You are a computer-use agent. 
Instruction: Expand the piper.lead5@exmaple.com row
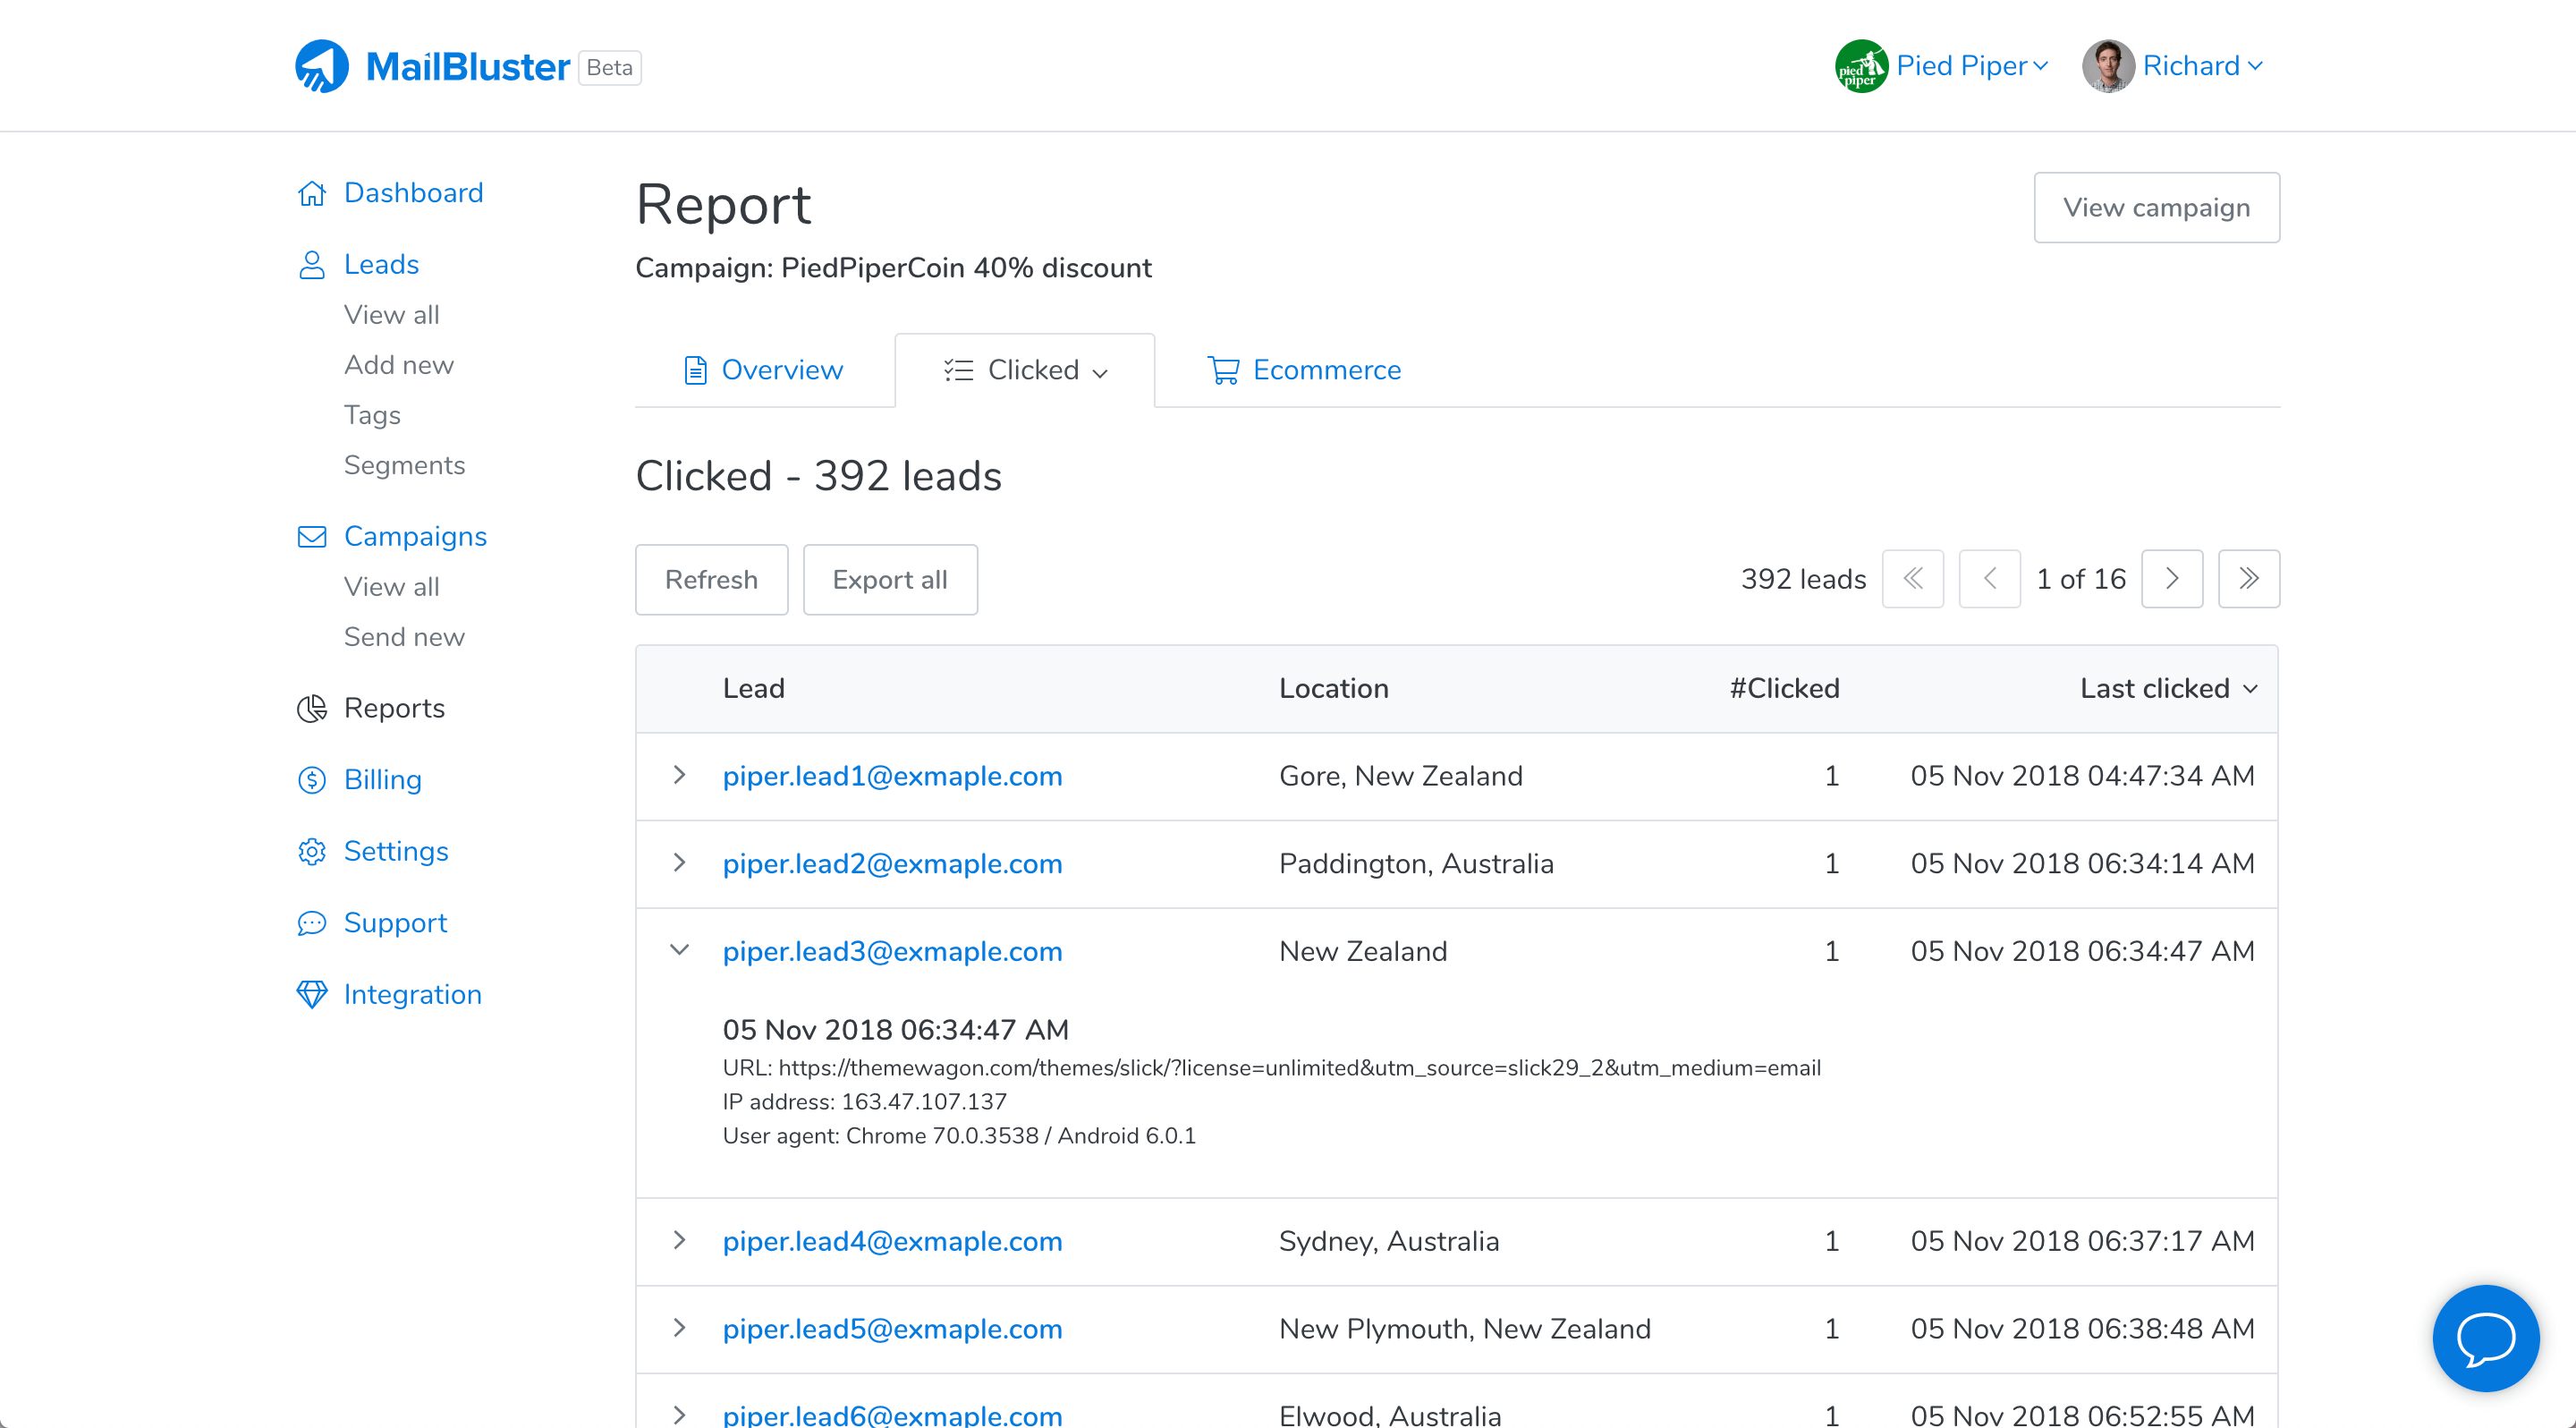click(679, 1328)
